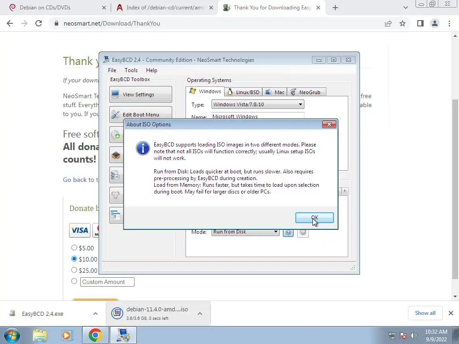Click the Microsoft Windows name field

pos(258,116)
